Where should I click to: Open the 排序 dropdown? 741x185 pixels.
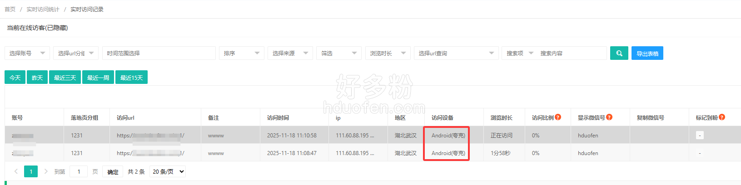pyautogui.click(x=241, y=53)
